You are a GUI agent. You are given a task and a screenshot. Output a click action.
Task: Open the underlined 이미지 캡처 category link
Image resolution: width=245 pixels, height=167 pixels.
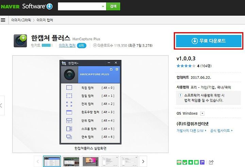coord(67,46)
